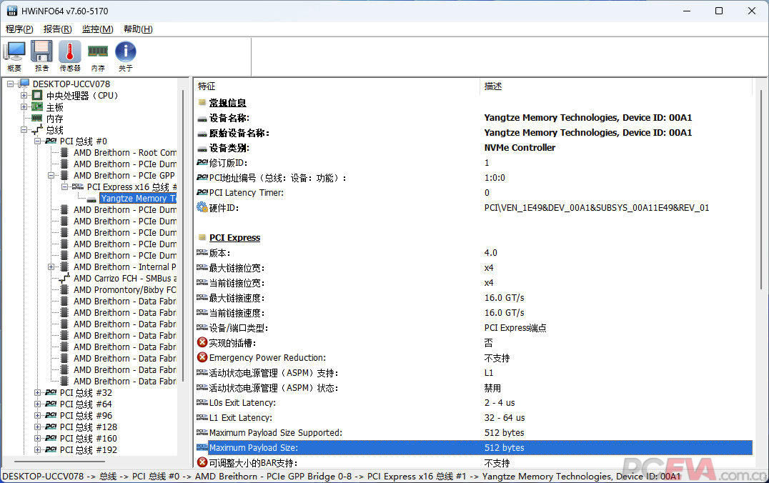Click the PCI icon beside 修订版ID
Image resolution: width=769 pixels, height=483 pixels.
click(x=202, y=163)
